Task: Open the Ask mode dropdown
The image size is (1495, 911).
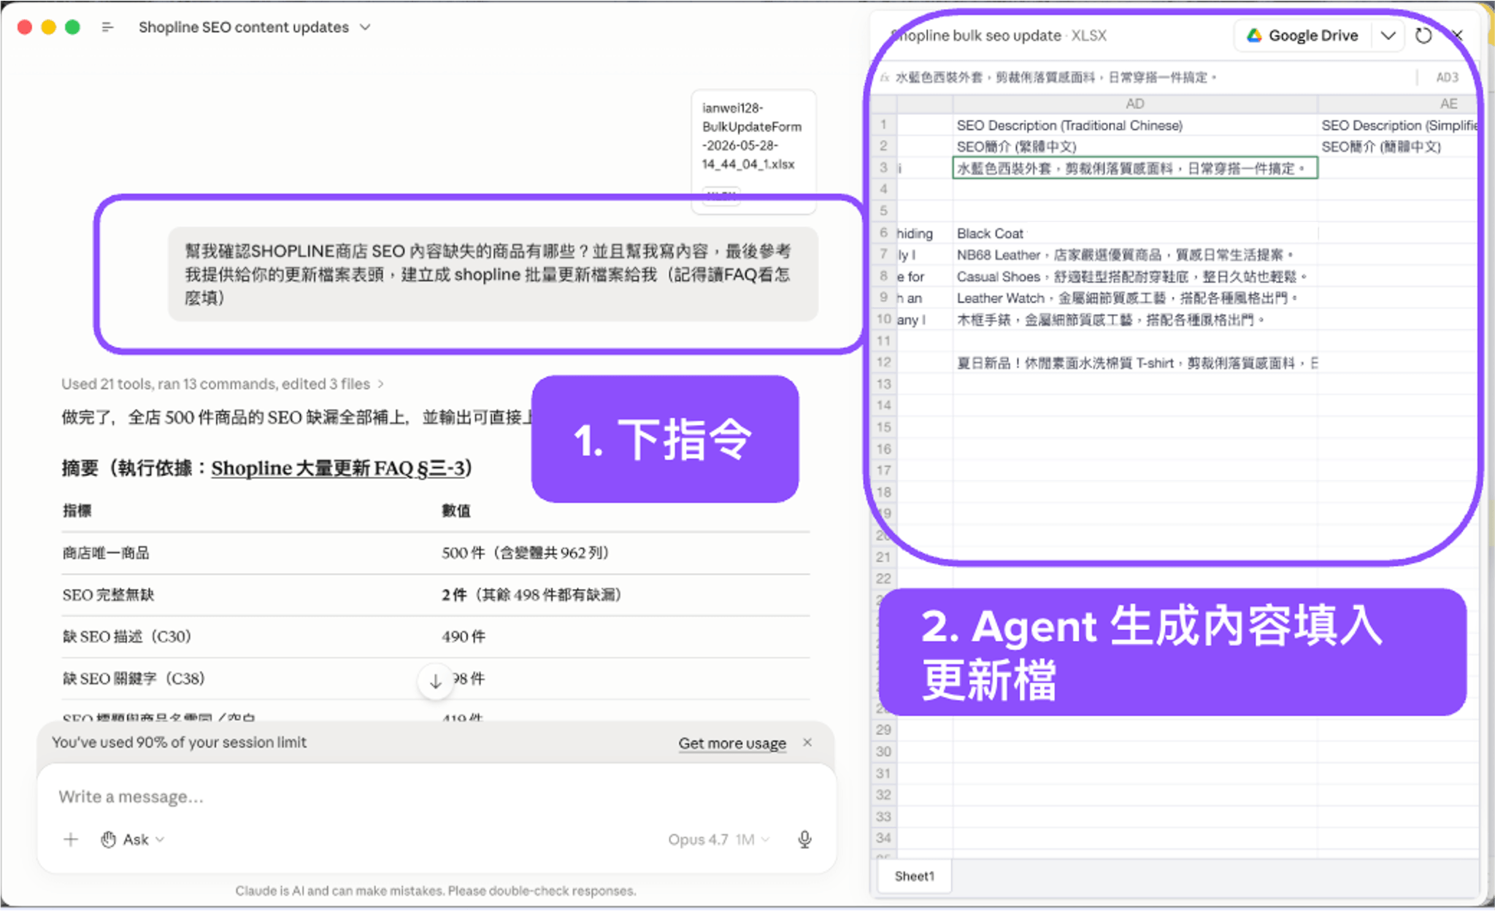Action: [133, 839]
